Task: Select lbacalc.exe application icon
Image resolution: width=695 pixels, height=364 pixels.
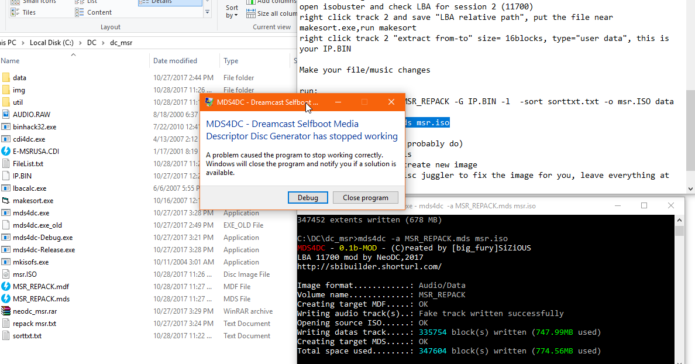Action: (x=6, y=188)
